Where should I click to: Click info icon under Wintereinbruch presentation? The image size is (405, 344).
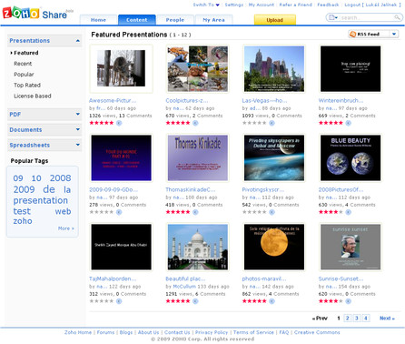[x=349, y=123]
